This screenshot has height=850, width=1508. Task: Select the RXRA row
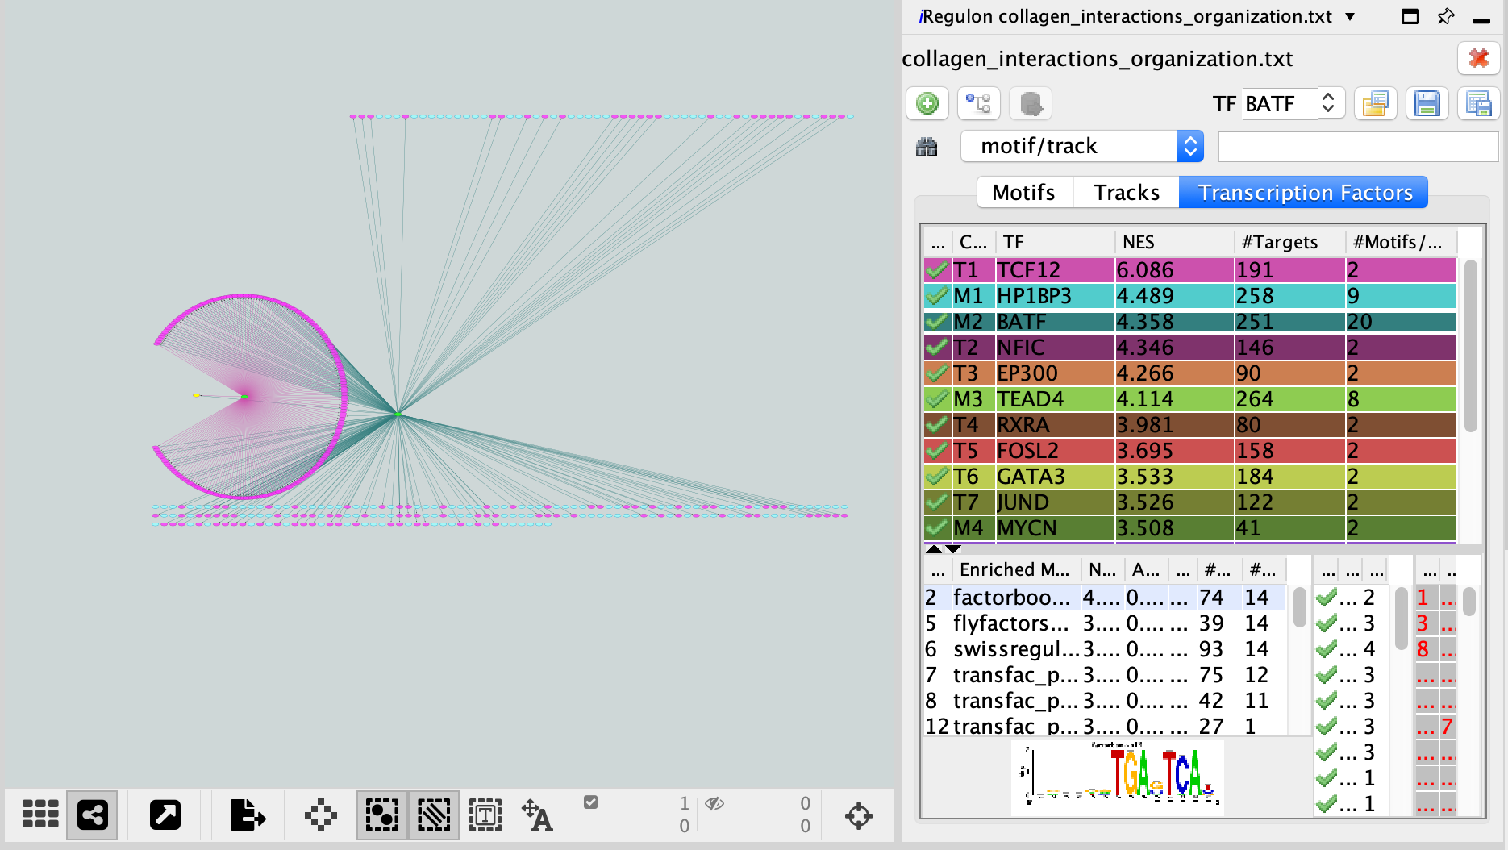1190,424
